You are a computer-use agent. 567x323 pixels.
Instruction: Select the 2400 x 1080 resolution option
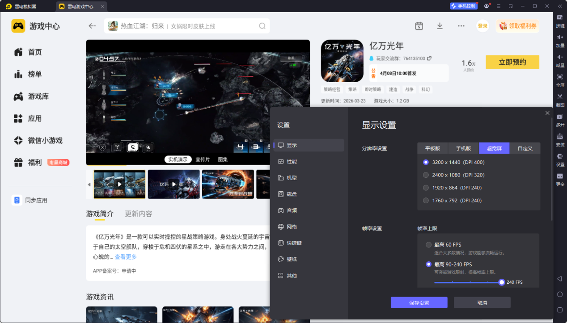[x=426, y=175]
